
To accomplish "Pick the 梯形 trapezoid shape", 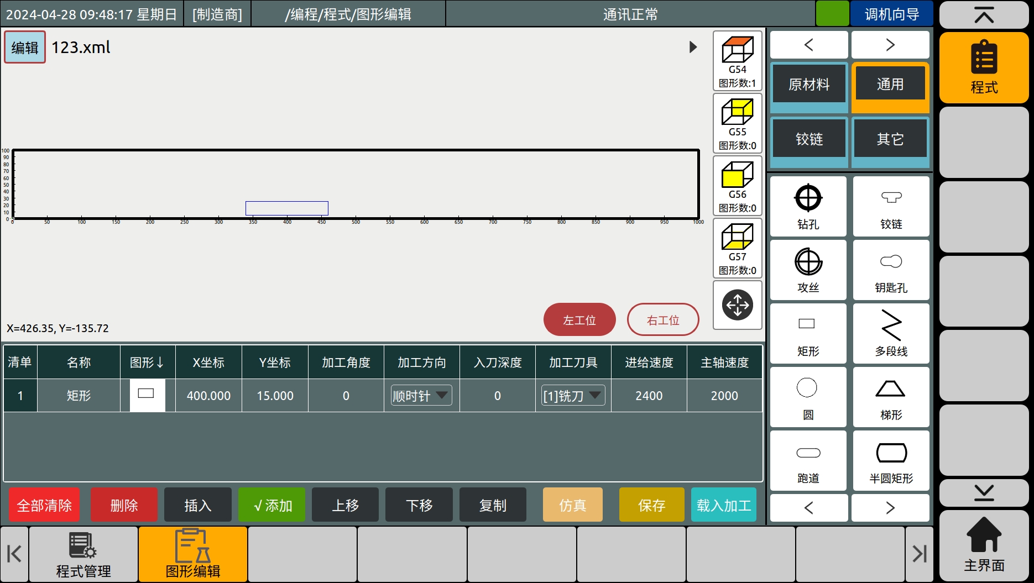I will point(891,397).
